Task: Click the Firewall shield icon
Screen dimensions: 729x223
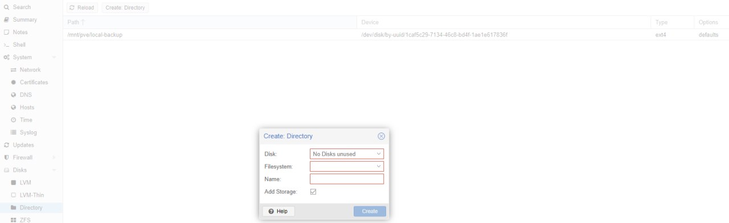Action: coord(6,158)
